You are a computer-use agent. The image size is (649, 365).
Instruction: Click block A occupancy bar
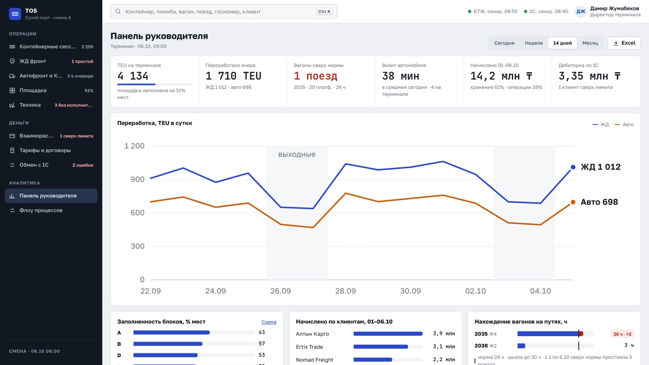[x=194, y=333]
